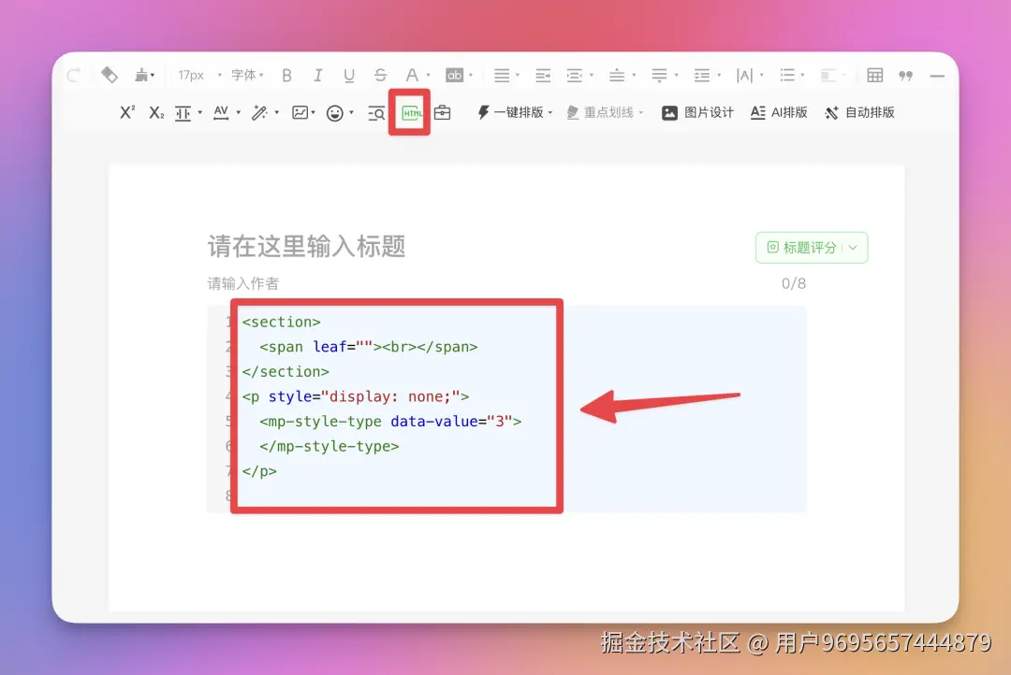Toggle italic formatting
The width and height of the screenshot is (1011, 675).
pyautogui.click(x=317, y=75)
